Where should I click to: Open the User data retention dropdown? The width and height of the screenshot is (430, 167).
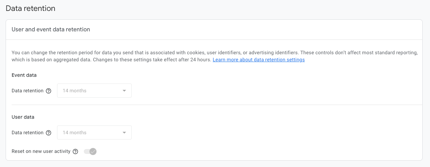pyautogui.click(x=94, y=132)
